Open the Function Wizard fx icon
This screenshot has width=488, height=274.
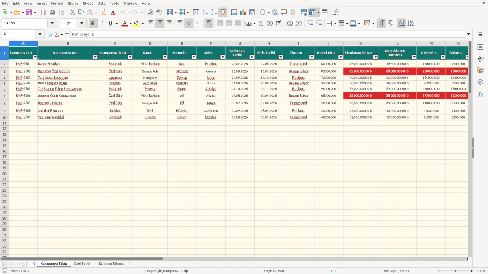[51, 34]
